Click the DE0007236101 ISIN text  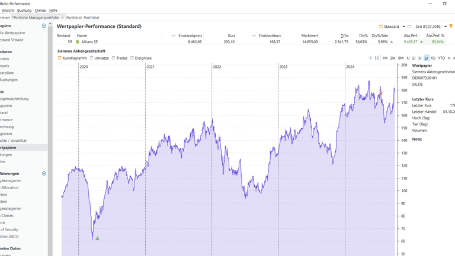[x=424, y=78]
